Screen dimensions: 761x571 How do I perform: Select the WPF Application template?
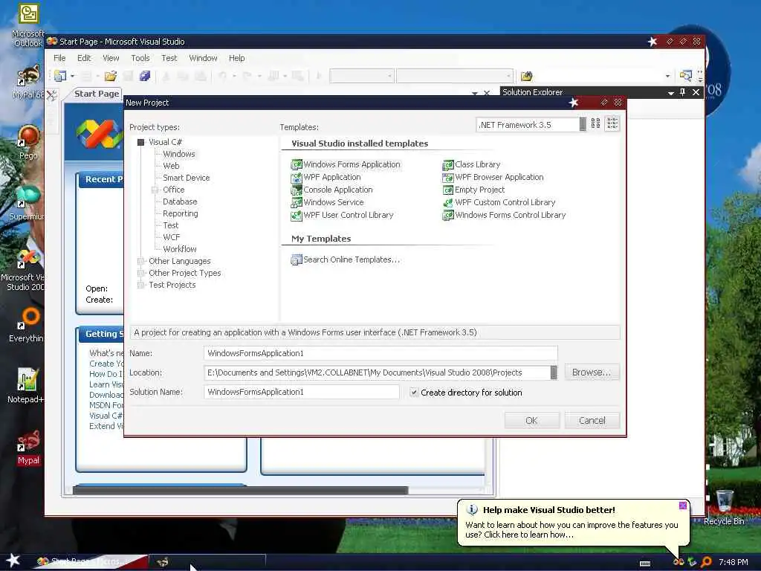pos(326,177)
